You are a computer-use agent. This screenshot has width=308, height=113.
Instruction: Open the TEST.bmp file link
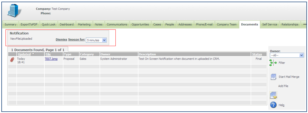(51, 59)
